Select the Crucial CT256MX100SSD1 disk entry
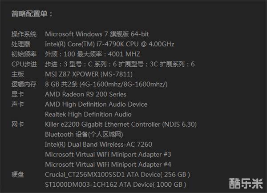This screenshot has height=193, width=267. [117, 174]
